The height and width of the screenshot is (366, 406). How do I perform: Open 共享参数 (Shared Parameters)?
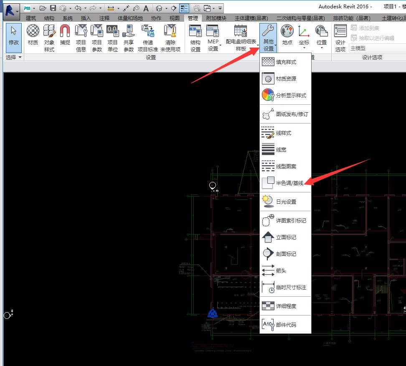(x=129, y=38)
